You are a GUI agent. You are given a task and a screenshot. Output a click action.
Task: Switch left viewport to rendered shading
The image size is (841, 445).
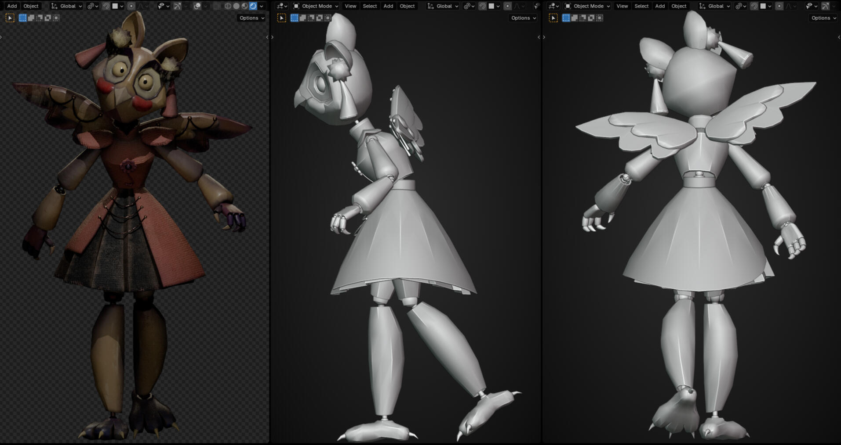point(253,6)
